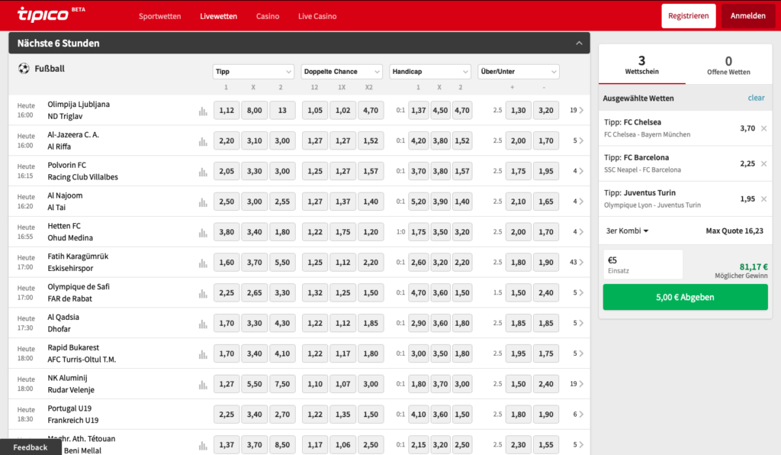This screenshot has width=781, height=455.
Task: Open match Portugal U19 vs Frankreich U19
Action: [73, 414]
